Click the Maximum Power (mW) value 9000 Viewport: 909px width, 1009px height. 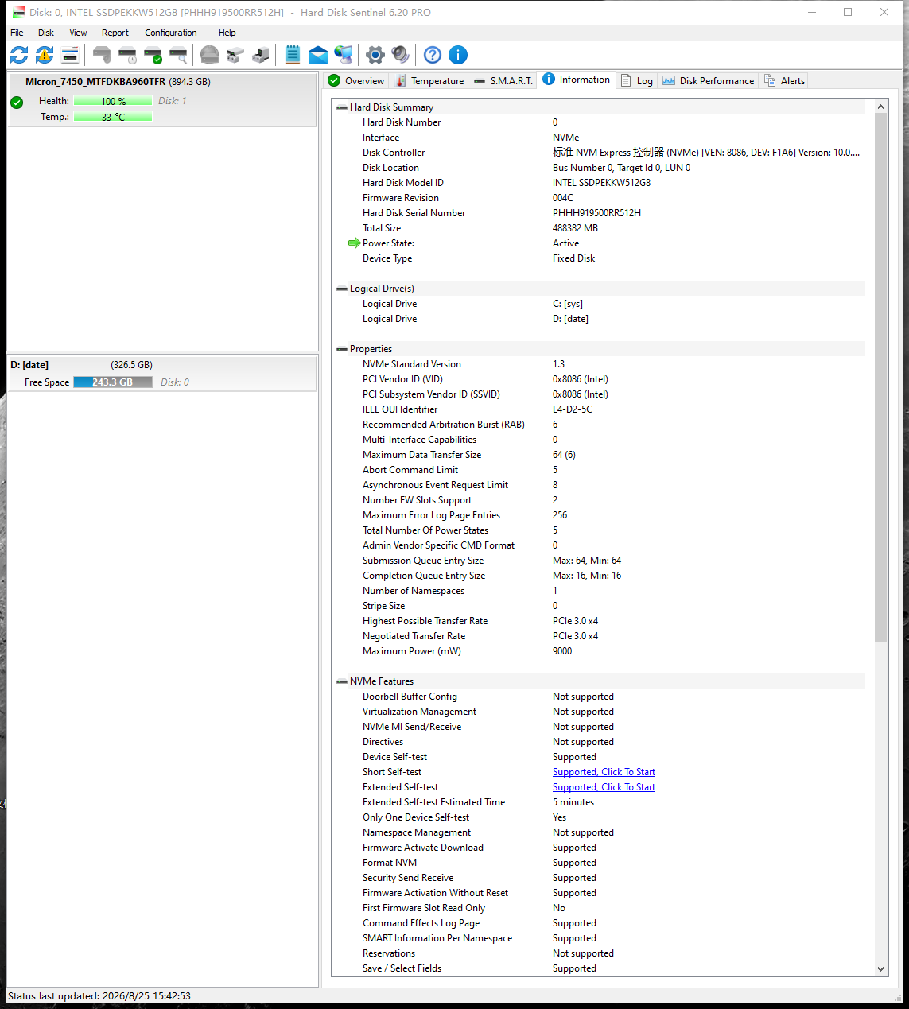pos(562,651)
